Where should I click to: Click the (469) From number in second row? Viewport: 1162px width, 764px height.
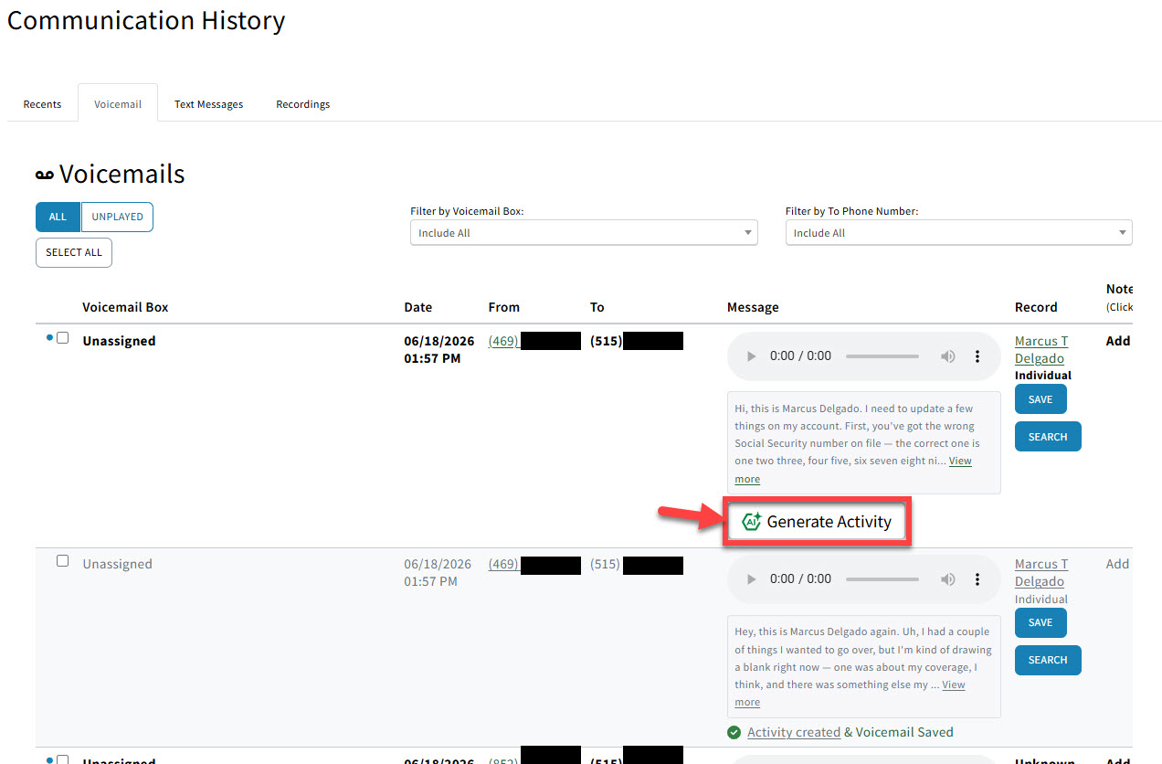(x=503, y=564)
